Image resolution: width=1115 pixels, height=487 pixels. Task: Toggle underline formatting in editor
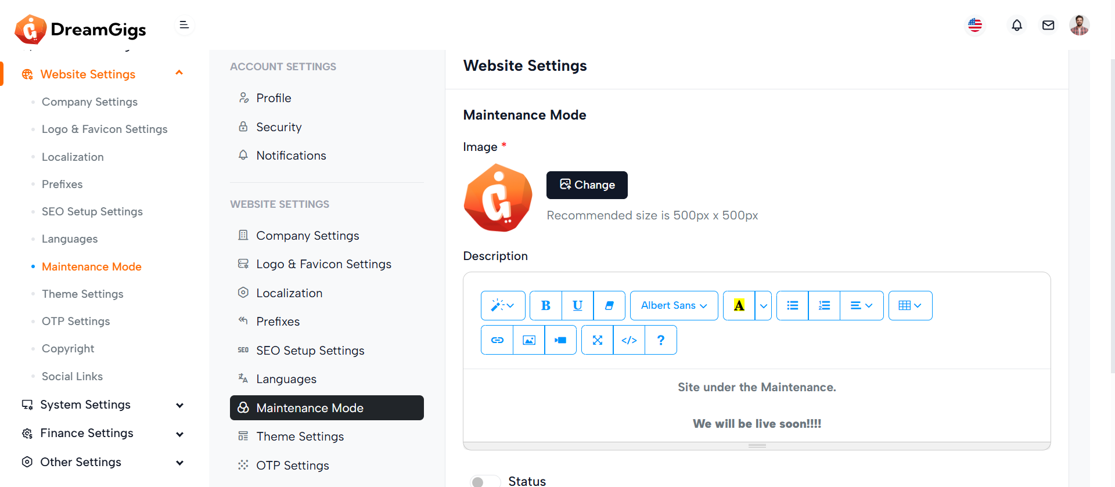pyautogui.click(x=577, y=306)
